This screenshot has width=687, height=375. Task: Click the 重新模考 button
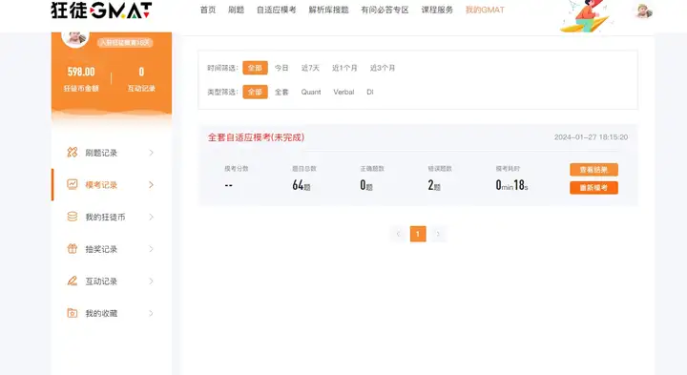coord(593,187)
